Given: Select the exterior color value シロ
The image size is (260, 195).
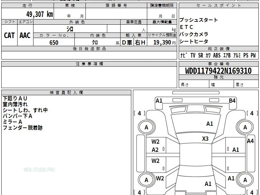Looking at the screenshot, I should tap(70, 29).
